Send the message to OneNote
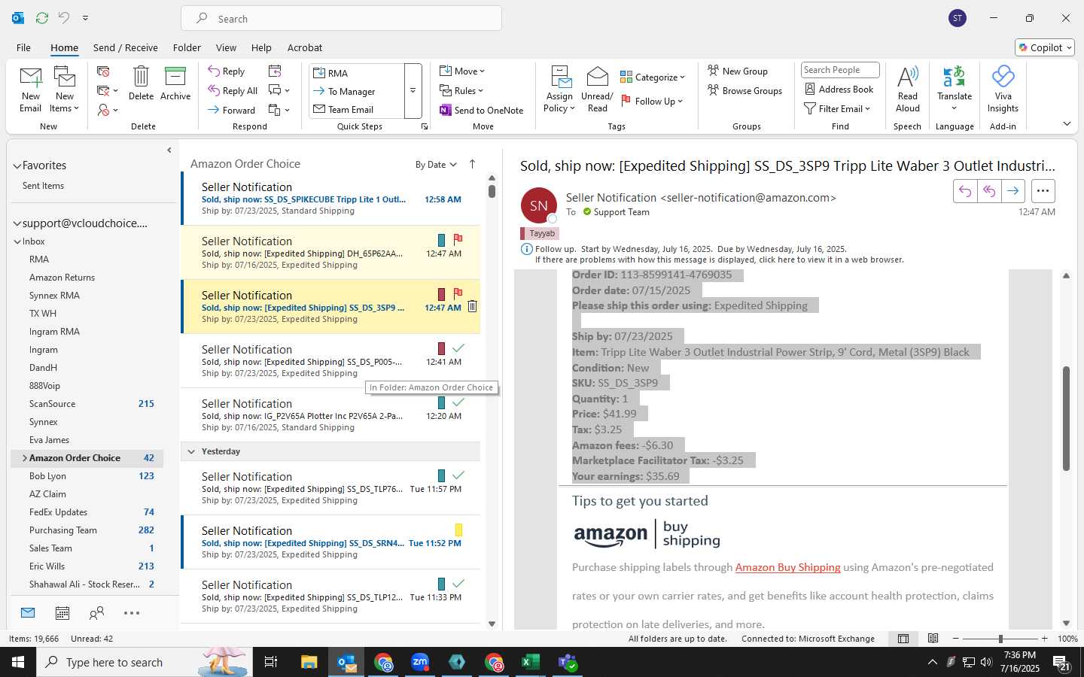The image size is (1084, 677). point(482,110)
